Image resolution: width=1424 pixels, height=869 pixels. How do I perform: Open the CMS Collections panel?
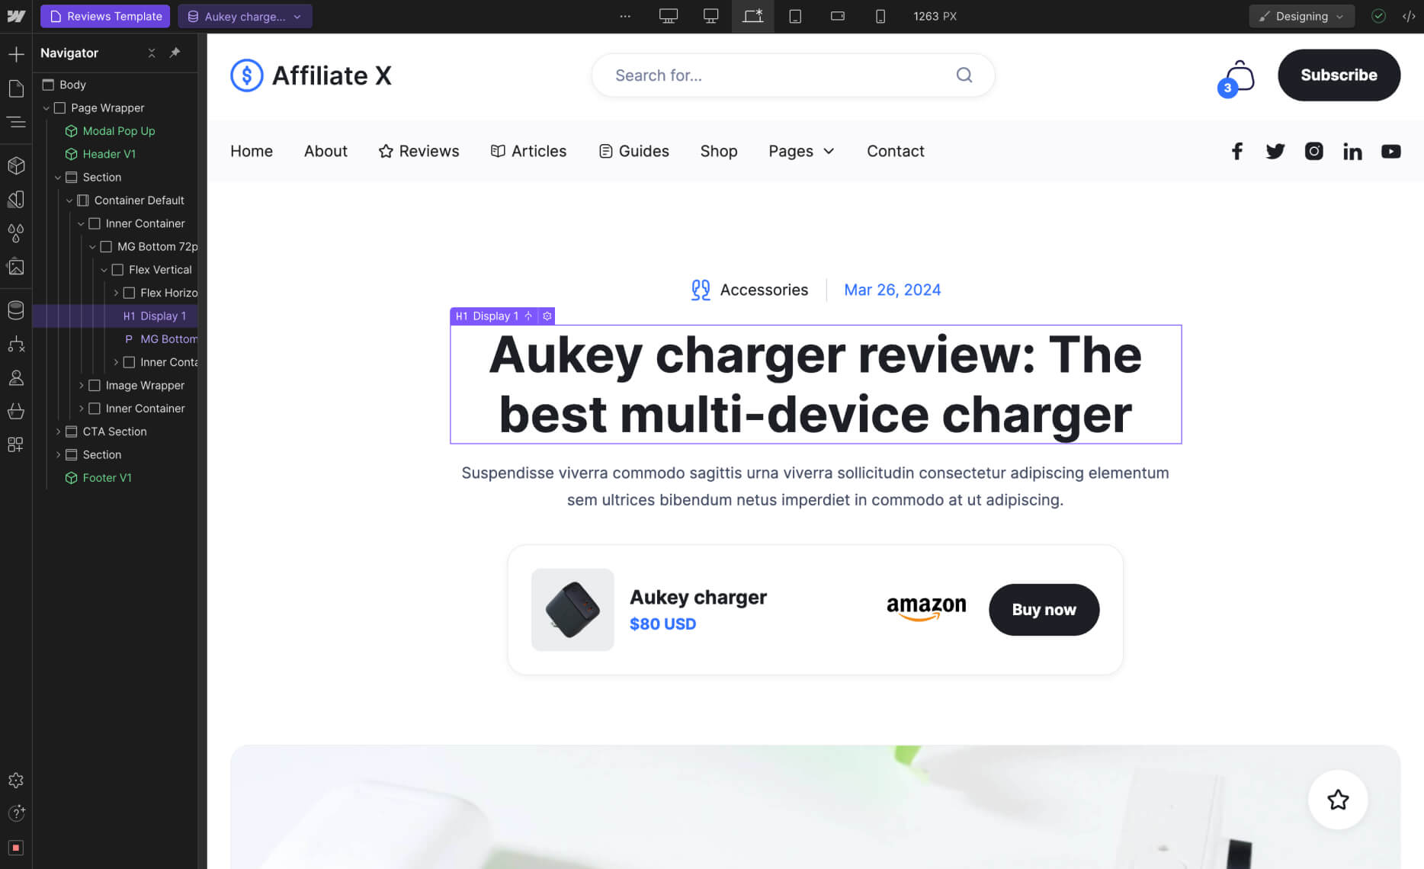(17, 309)
